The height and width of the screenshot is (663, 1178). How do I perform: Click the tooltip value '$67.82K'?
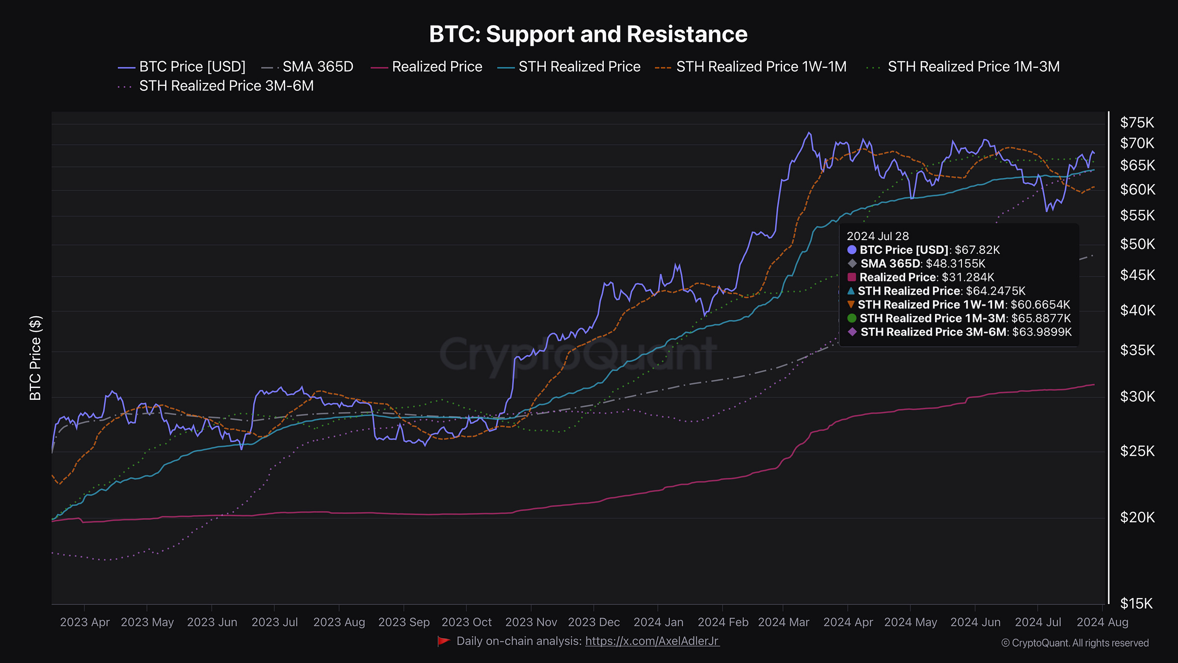[977, 250]
